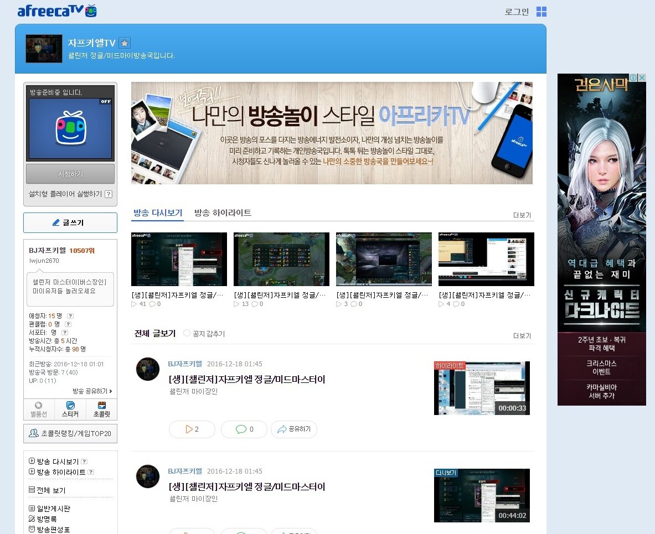Viewport: 655px width, 534px height.
Task: Click the afreecaTV logo
Action: coord(57,11)
